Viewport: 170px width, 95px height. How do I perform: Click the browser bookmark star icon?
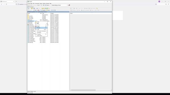pyautogui.click(x=156, y=4)
